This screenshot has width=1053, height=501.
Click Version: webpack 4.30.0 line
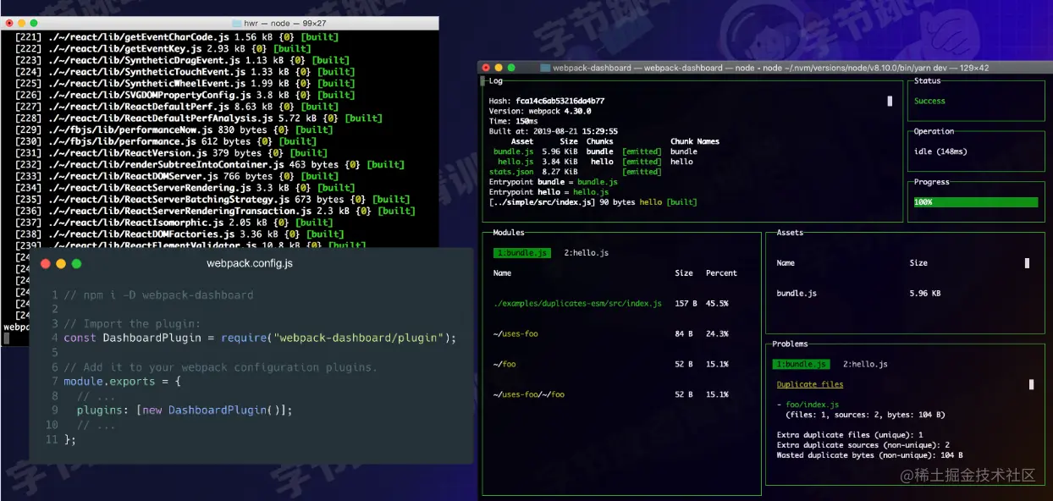click(x=540, y=111)
